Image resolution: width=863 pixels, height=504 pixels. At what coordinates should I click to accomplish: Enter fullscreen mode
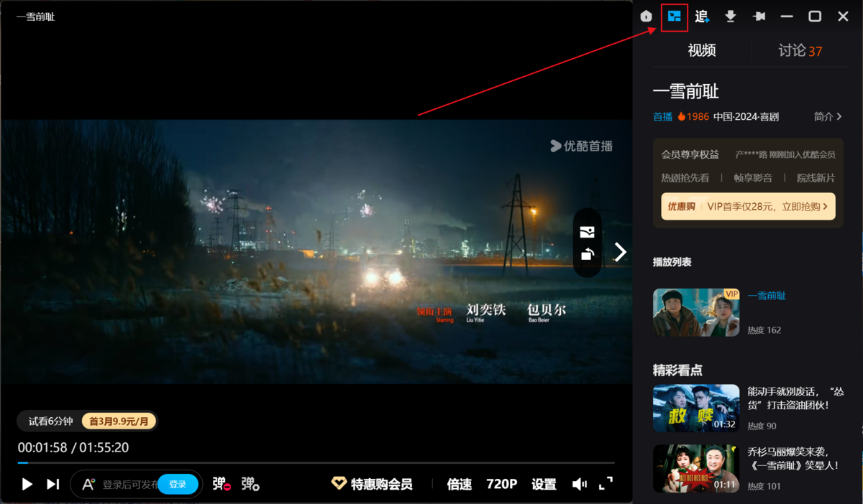pos(606,484)
